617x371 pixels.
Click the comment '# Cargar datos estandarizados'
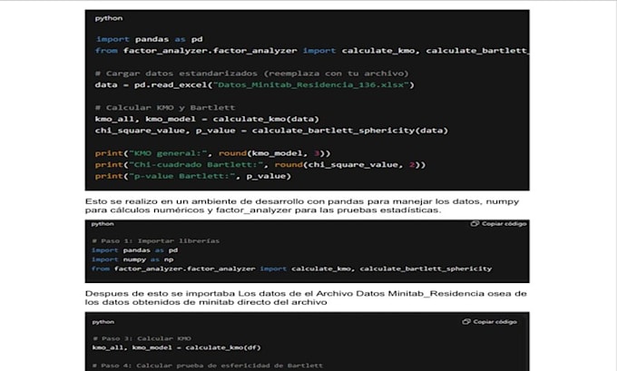pyautogui.click(x=252, y=73)
